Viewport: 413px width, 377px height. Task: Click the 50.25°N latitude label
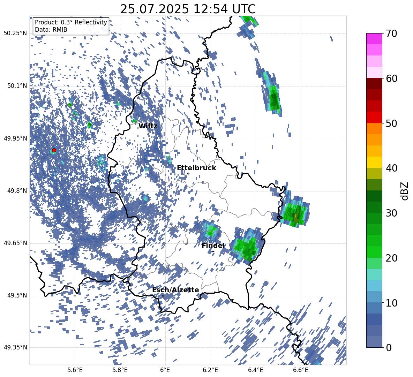click(x=15, y=33)
